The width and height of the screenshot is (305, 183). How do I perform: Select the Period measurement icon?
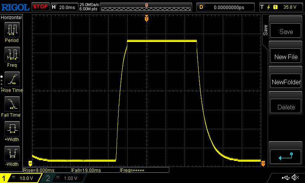[12, 30]
